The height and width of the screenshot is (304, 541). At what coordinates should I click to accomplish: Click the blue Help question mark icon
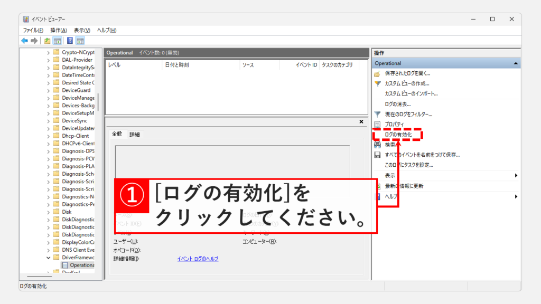(x=70, y=41)
